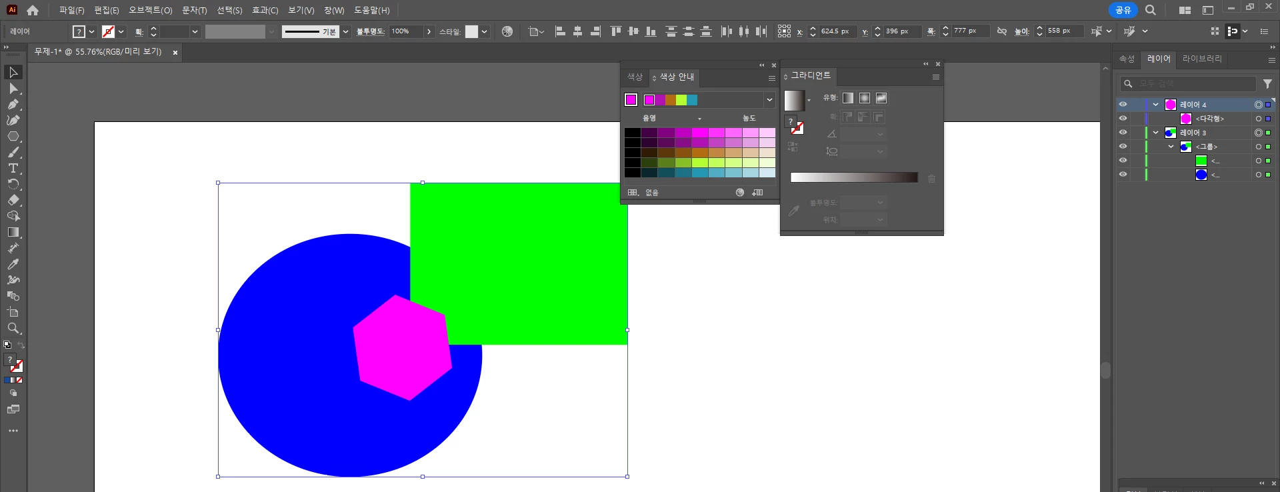Open the Search magnifier in title bar
1280x492 pixels.
tap(1151, 10)
